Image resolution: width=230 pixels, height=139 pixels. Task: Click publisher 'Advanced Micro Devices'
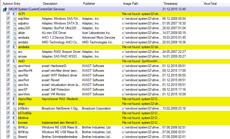point(98,38)
